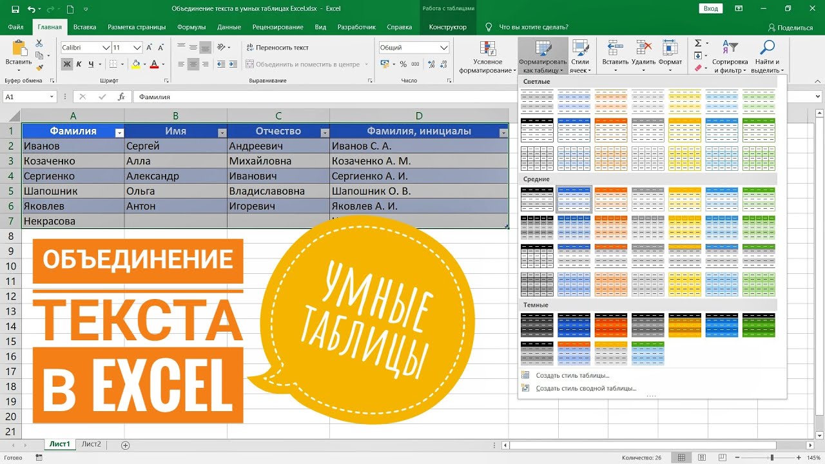The image size is (825, 464).
Task: Click the Cut scissors icon
Action: pos(39,43)
